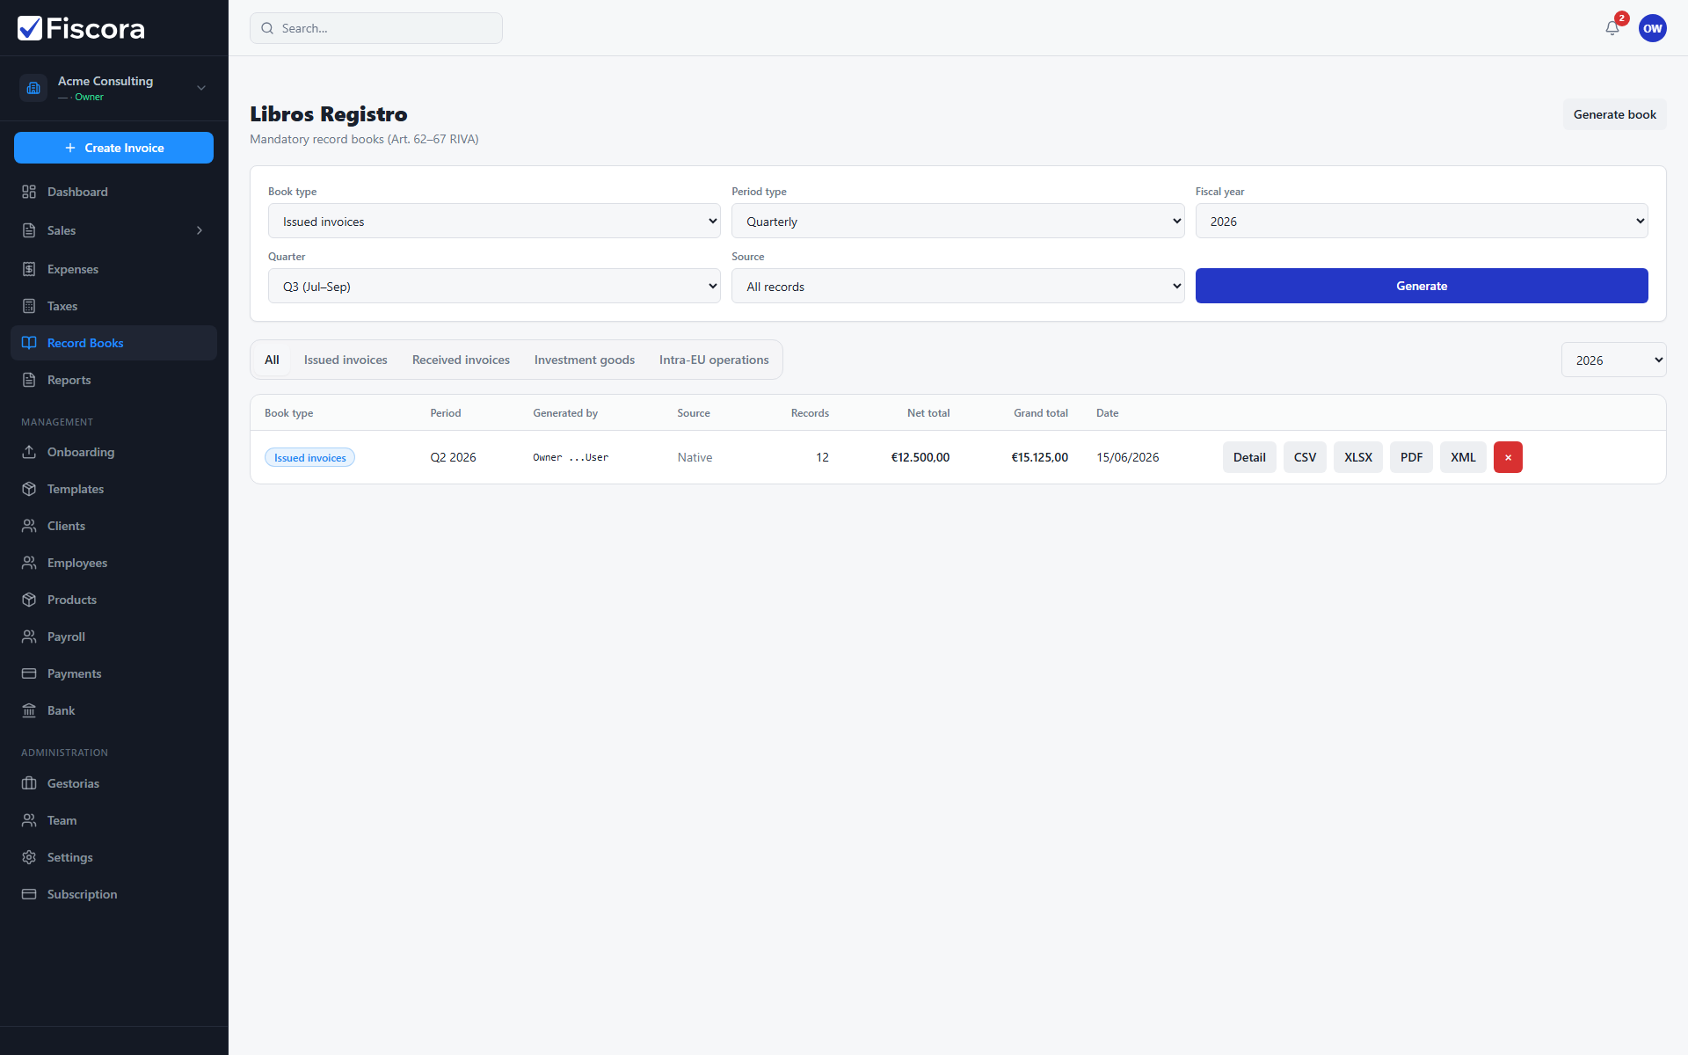Viewport: 1688px width, 1055px height.
Task: Change the Quarter selection dropdown
Action: point(494,287)
